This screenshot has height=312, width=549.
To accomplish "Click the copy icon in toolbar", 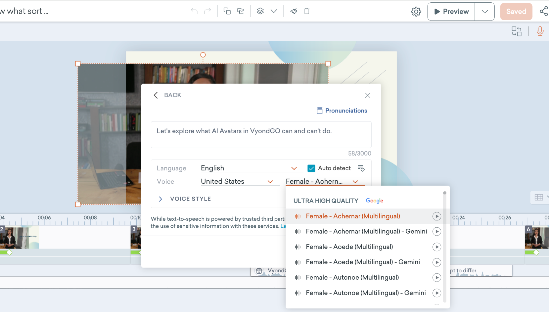I will tap(227, 11).
